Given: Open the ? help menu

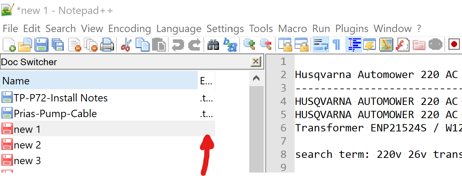Looking at the screenshot, I should pyautogui.click(x=419, y=29).
